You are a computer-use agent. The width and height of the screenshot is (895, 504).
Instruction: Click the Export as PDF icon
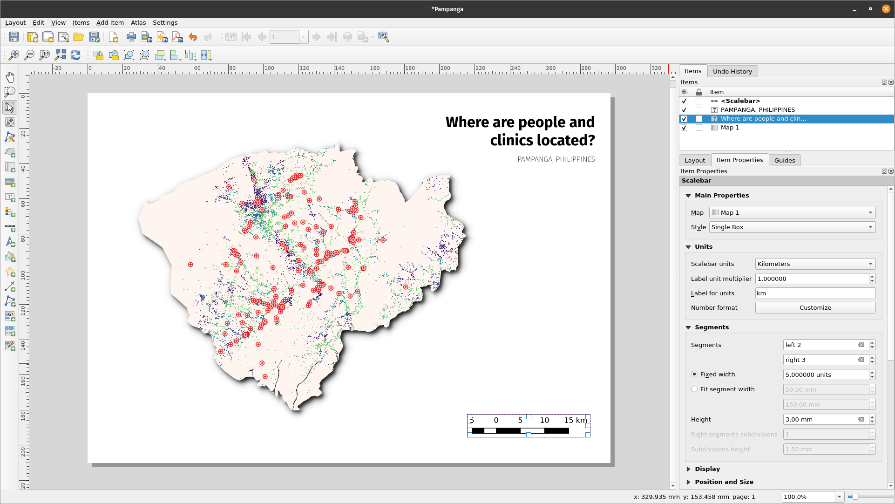[177, 37]
